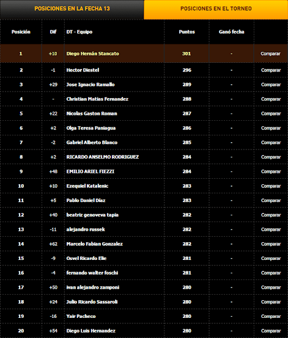Click Comparar for Pablo Daniel Díaz
The image size is (288, 338).
pyautogui.click(x=271, y=201)
